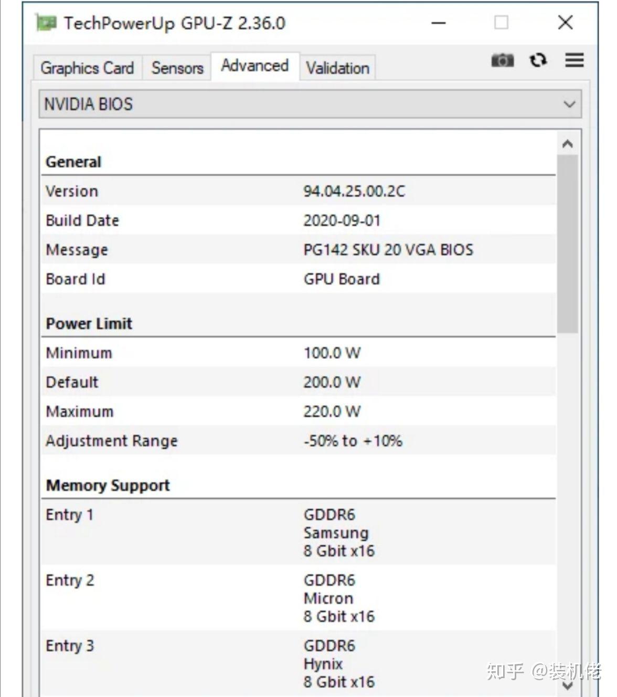Click the camera screenshot icon
617x697 pixels.
click(502, 60)
